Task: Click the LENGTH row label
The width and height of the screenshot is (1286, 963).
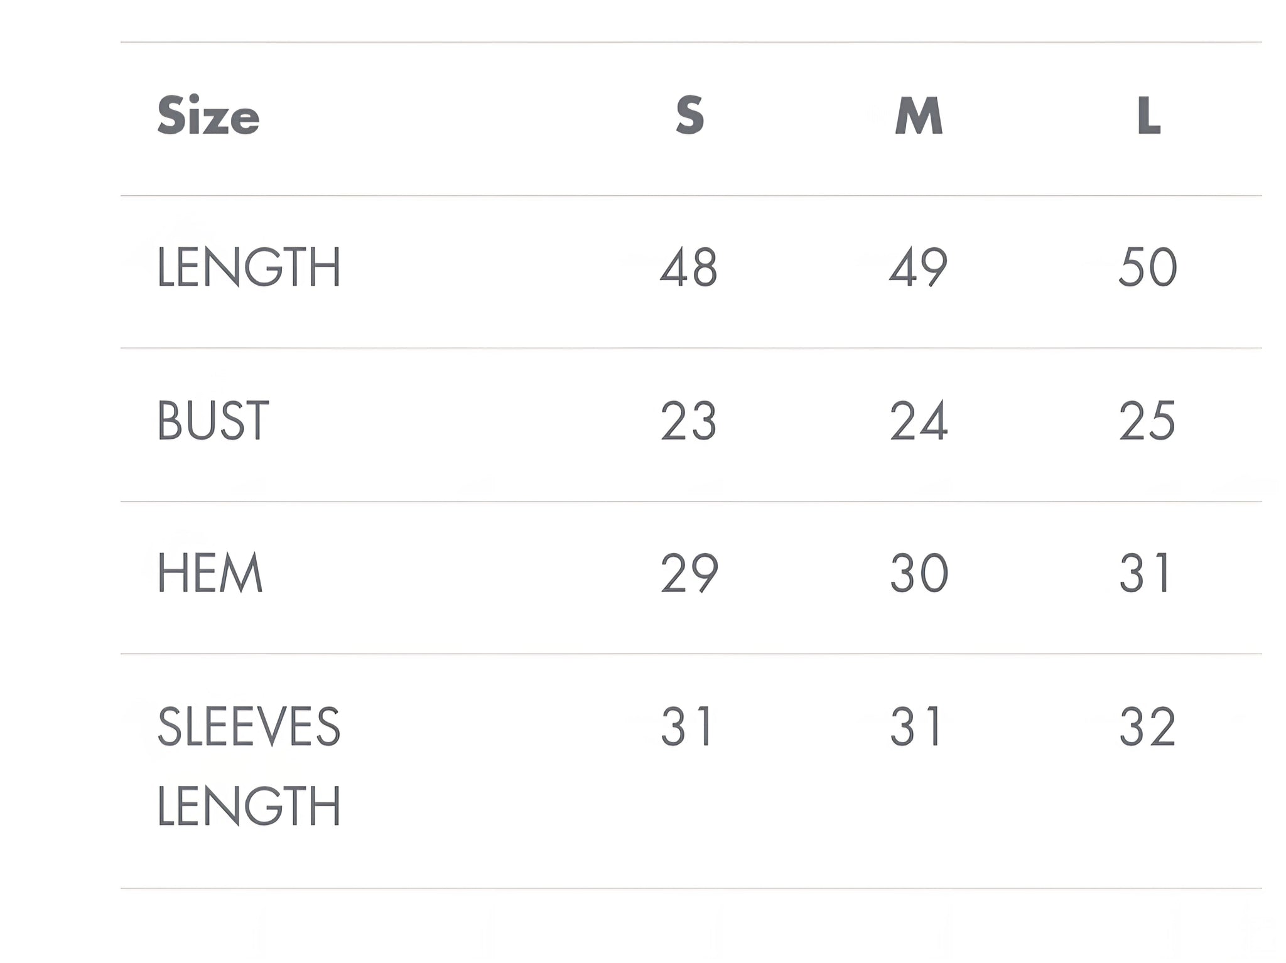Action: click(249, 267)
